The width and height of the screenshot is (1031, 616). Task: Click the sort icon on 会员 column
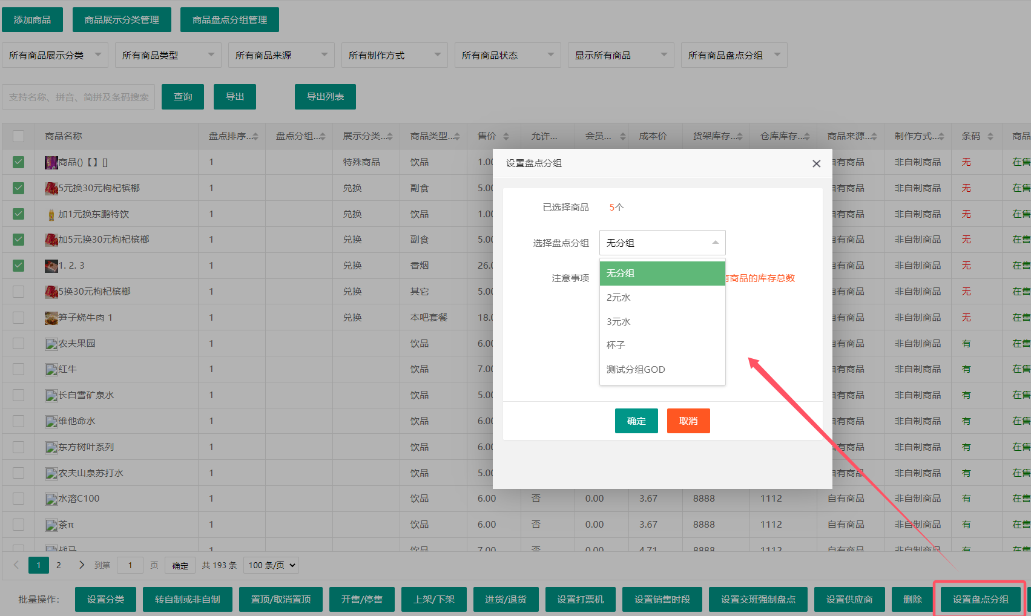coord(622,137)
